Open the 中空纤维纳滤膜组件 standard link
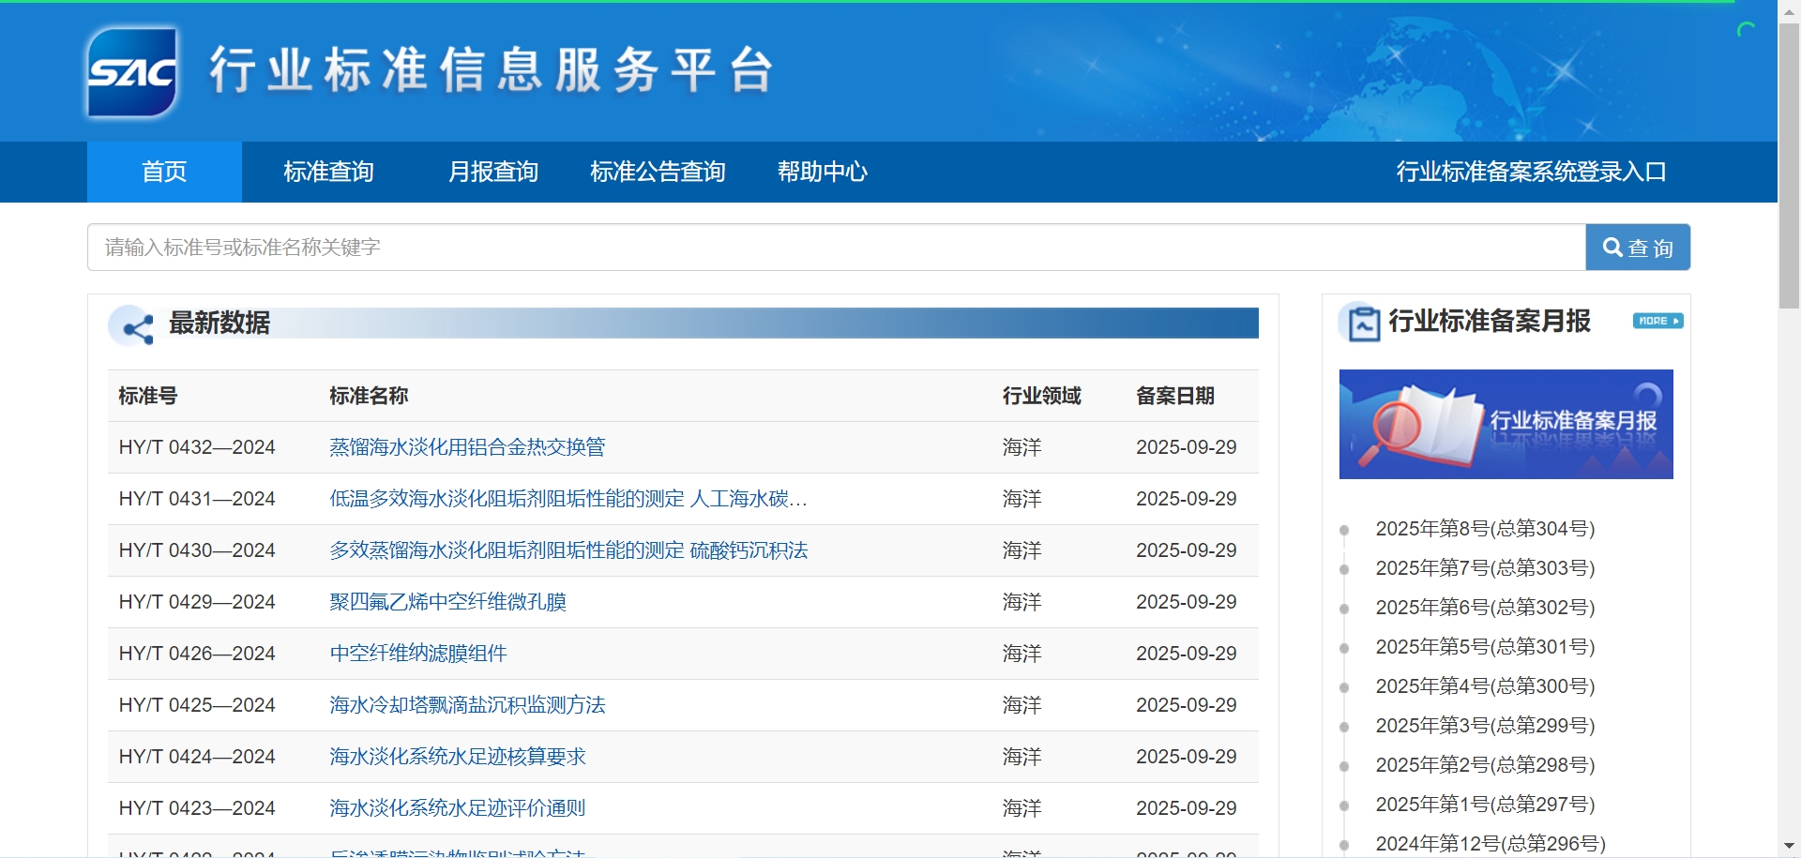Viewport: 1801px width, 858px height. pyautogui.click(x=417, y=654)
